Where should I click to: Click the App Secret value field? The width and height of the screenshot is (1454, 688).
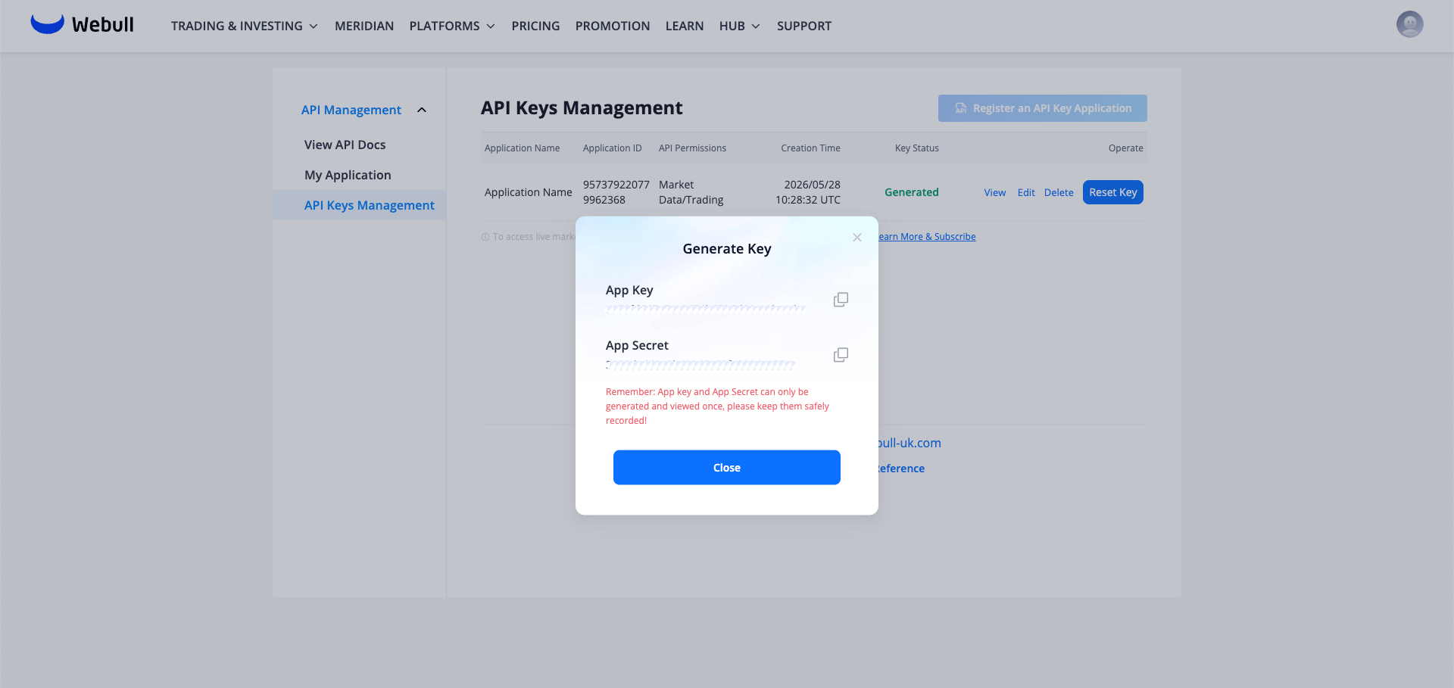(x=700, y=364)
